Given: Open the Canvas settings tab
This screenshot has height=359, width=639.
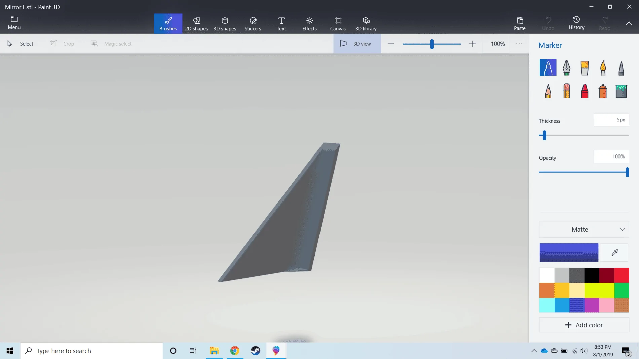Looking at the screenshot, I should coord(338,24).
